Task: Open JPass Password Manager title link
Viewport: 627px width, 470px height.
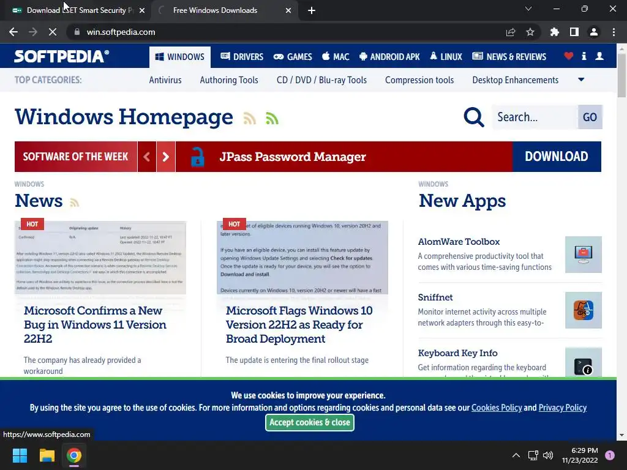Action: click(292, 157)
